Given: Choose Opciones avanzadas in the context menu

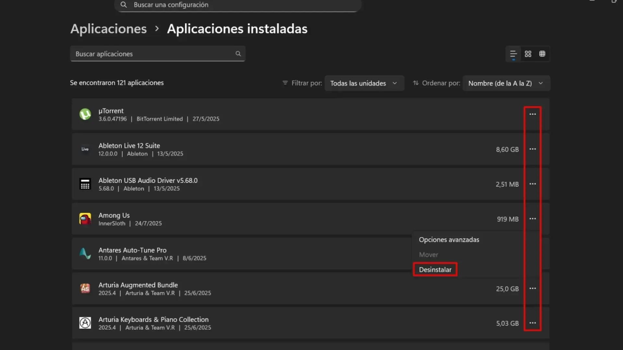Looking at the screenshot, I should (x=449, y=239).
